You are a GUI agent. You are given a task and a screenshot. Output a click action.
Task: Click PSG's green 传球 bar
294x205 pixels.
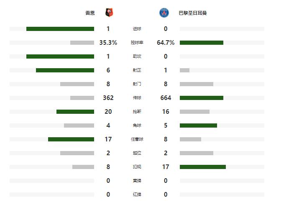tap(201, 98)
